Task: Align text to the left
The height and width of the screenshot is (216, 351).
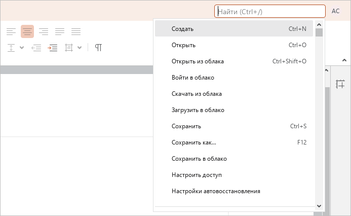Action: pyautogui.click(x=11, y=31)
